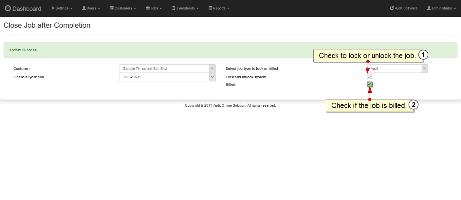Click the Users person icon
461x200 pixels.
[x=84, y=8]
